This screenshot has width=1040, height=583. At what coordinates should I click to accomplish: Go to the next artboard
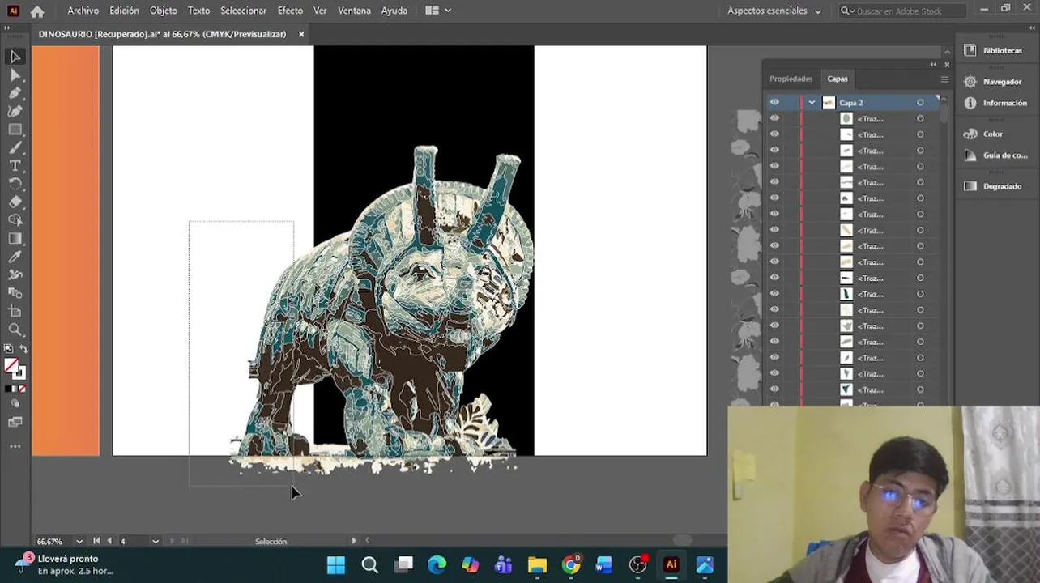[x=171, y=541]
